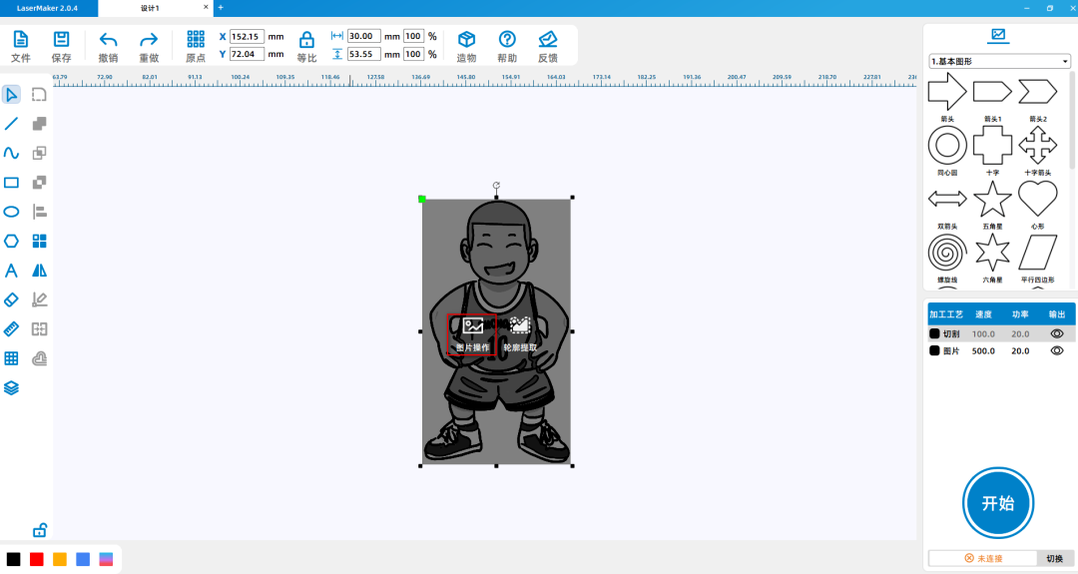This screenshot has width=1078, height=574.
Task: Click the 切换 switch button
Action: (x=1054, y=558)
